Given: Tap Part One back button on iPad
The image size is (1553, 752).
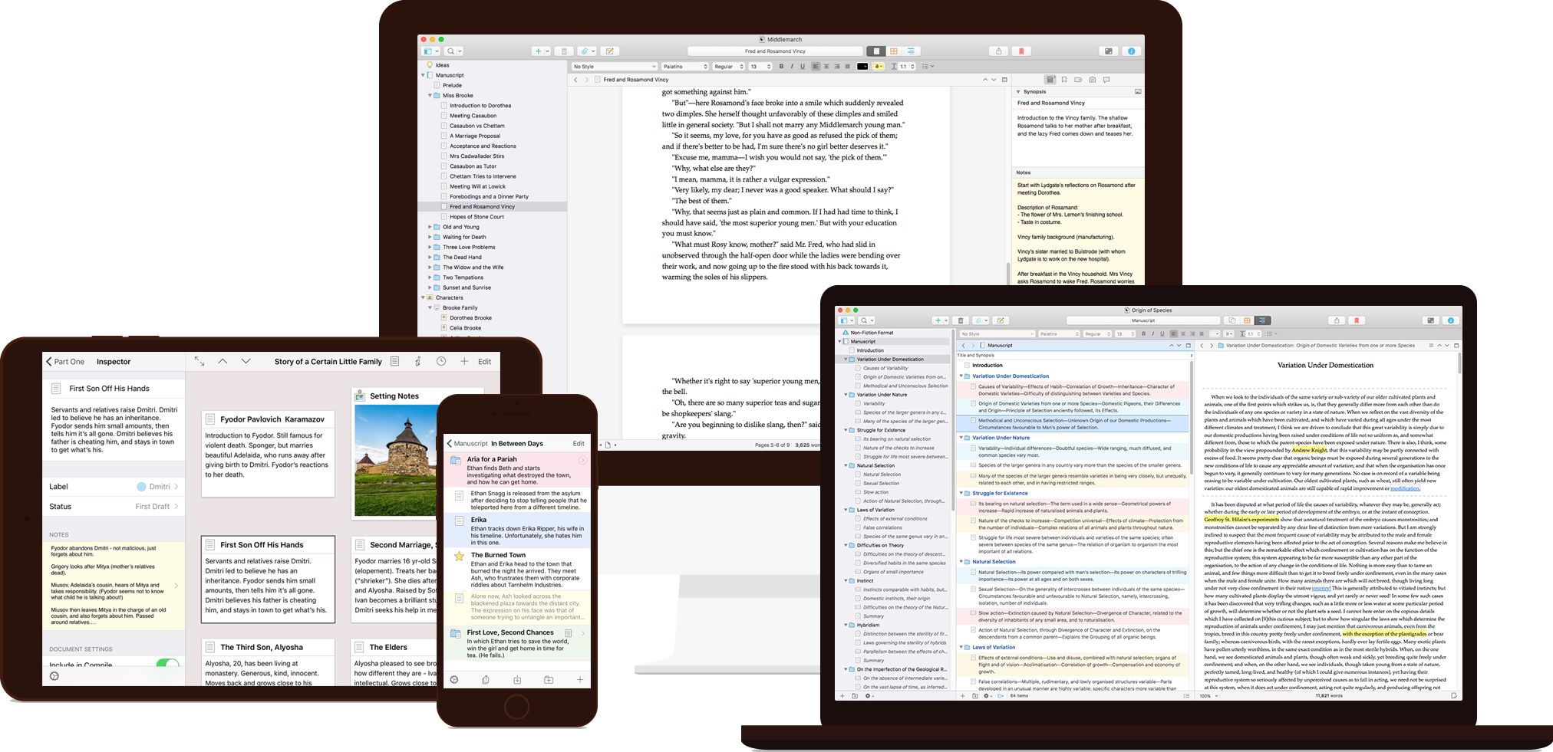Looking at the screenshot, I should pyautogui.click(x=65, y=362).
